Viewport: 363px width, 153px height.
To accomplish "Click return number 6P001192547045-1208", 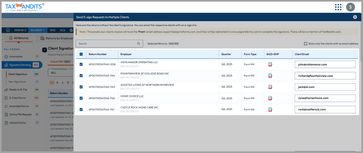I will pyautogui.click(x=102, y=64).
